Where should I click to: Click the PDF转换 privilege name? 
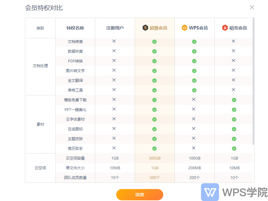click(75, 61)
